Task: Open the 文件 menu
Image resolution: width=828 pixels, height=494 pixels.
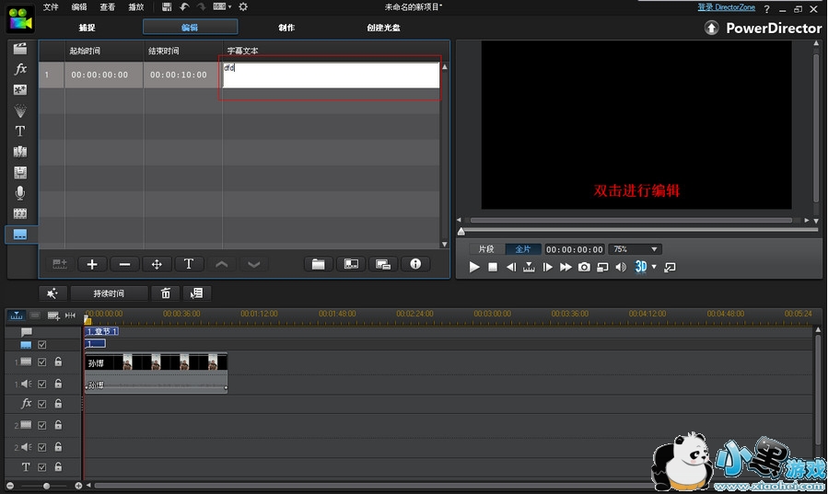Action: click(x=51, y=6)
